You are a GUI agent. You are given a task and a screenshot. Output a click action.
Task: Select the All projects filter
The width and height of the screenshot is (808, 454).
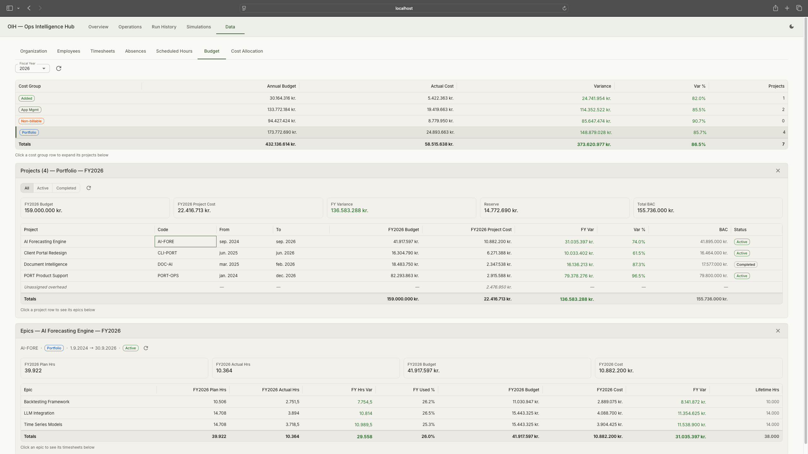pos(27,188)
